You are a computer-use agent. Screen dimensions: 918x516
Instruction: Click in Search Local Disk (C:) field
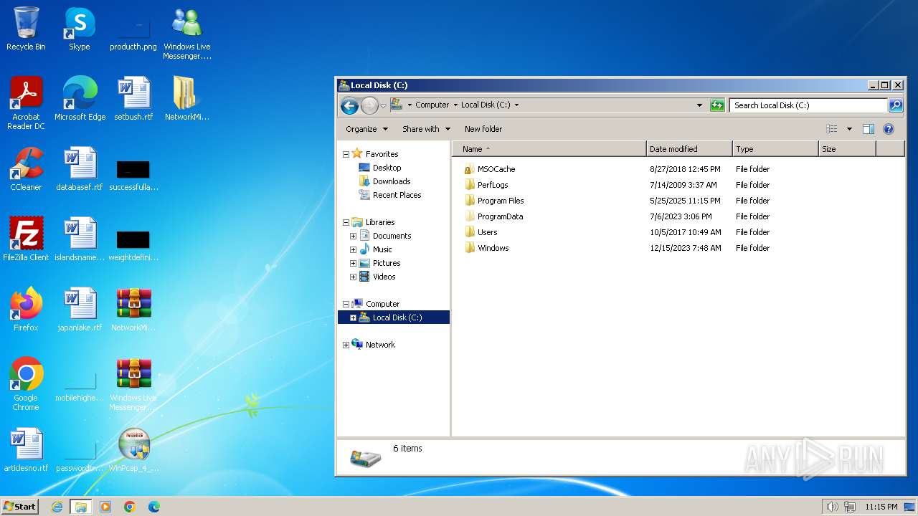coord(808,105)
